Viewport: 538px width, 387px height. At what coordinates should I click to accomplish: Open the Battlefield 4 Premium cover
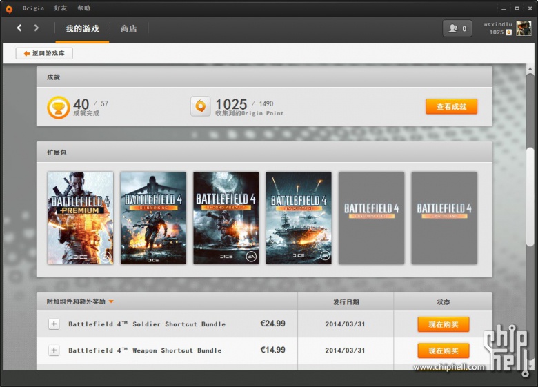80,218
